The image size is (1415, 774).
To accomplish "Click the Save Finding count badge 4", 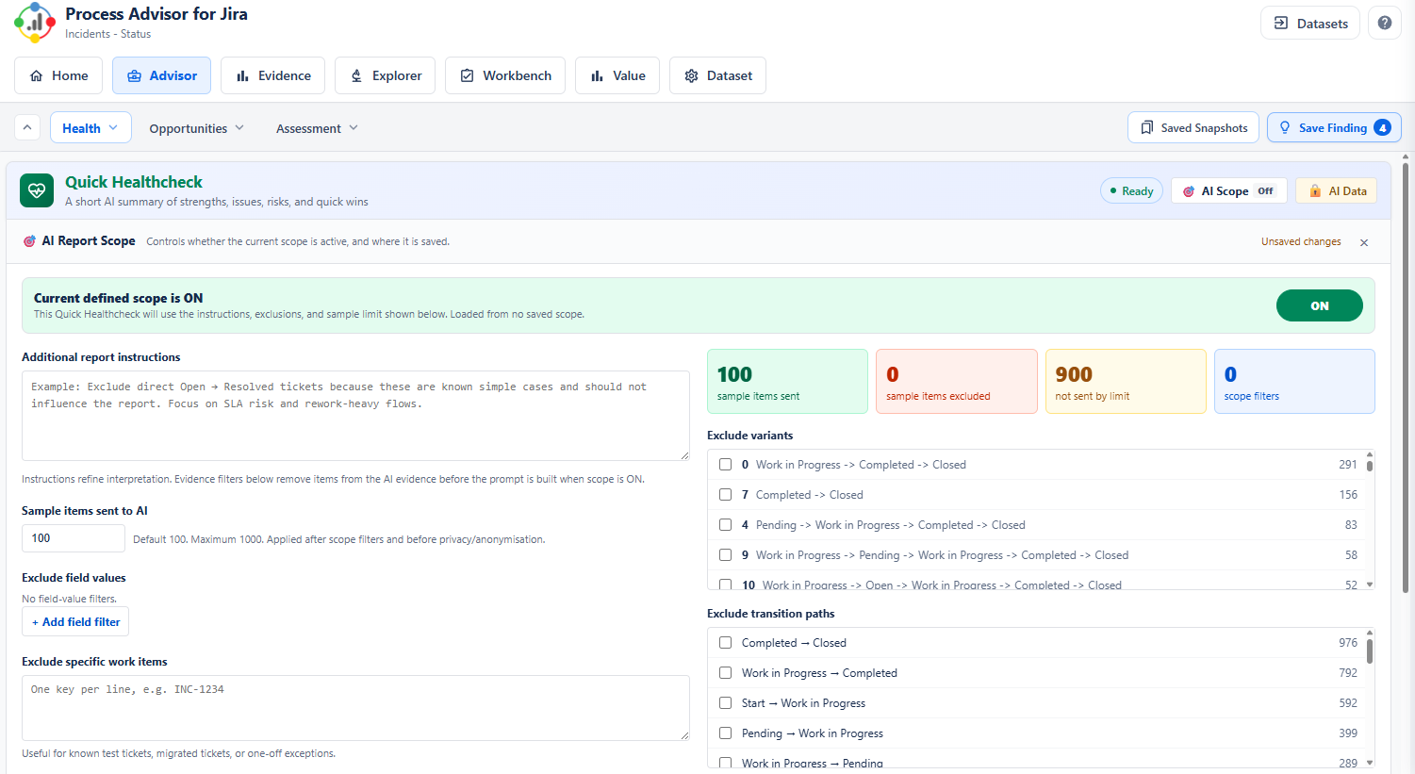I will point(1382,127).
